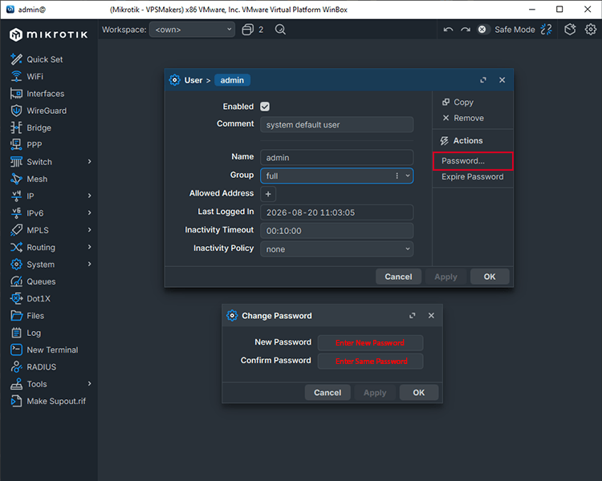Open the Bridge section
The height and width of the screenshot is (481, 602).
point(31,127)
